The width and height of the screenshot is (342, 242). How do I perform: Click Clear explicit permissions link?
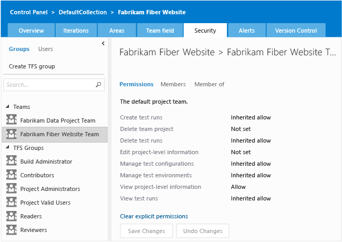pyautogui.click(x=154, y=216)
